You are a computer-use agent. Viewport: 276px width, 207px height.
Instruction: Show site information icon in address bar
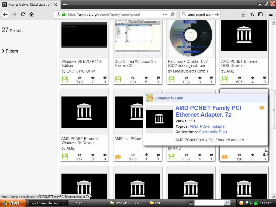coord(58,14)
